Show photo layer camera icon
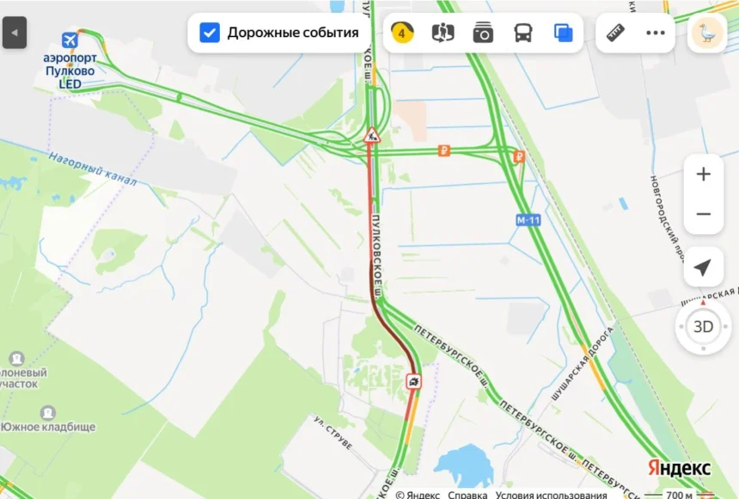The width and height of the screenshot is (739, 499). click(483, 33)
